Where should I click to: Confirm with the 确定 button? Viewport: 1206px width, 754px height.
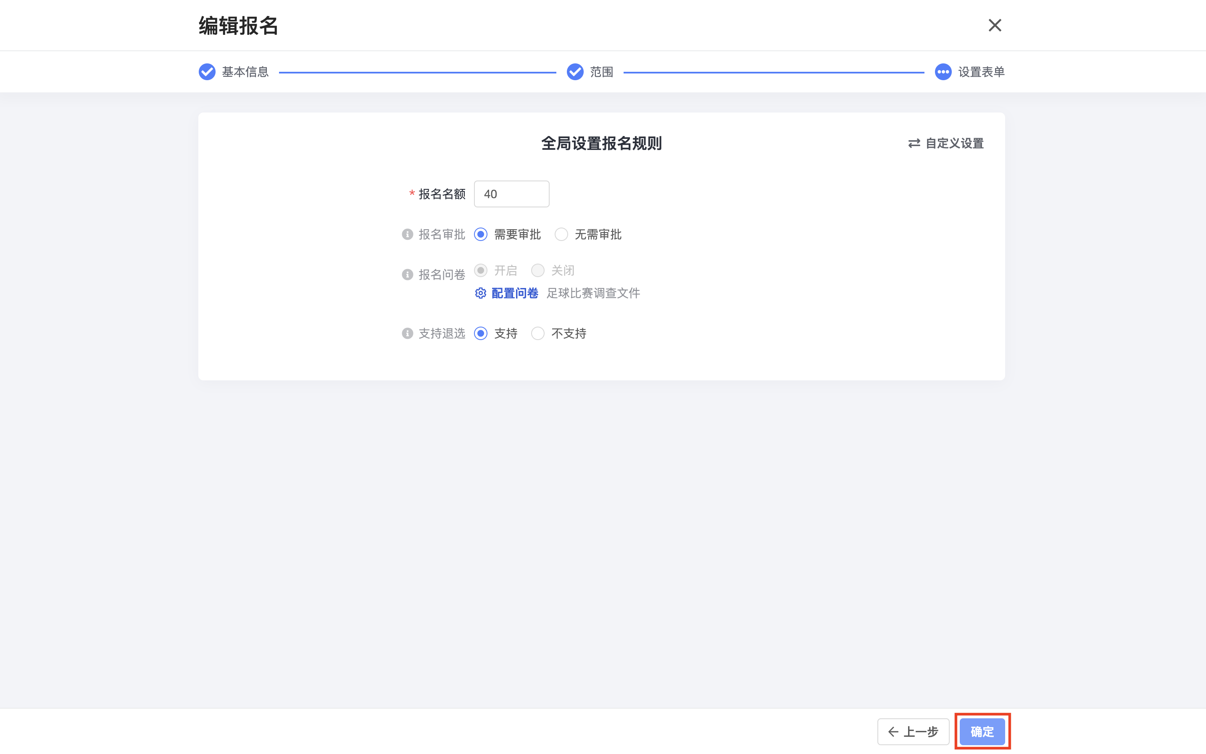(x=982, y=732)
